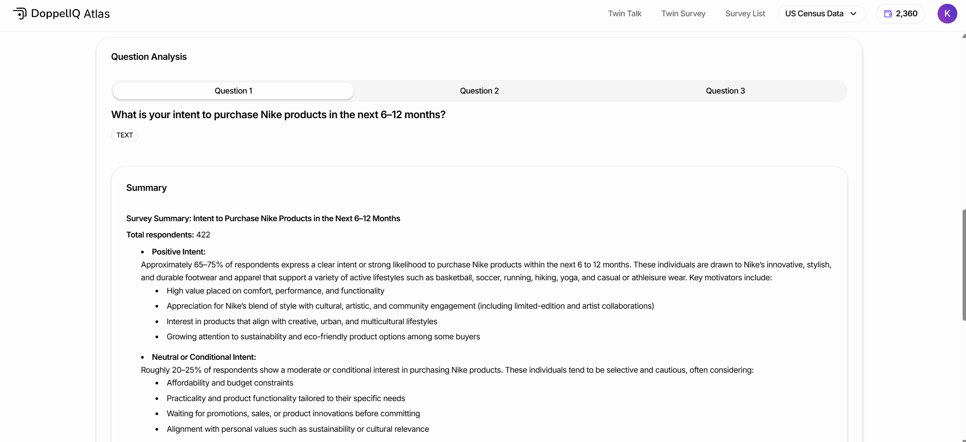Viewport: 966px width, 442px height.
Task: Click the scroll down arrow at bottom
Action: (964, 440)
